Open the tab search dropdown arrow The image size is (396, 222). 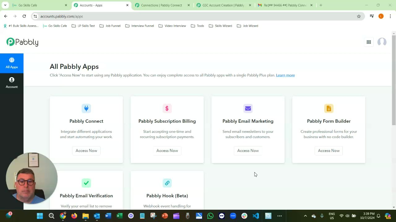[x=5, y=5]
